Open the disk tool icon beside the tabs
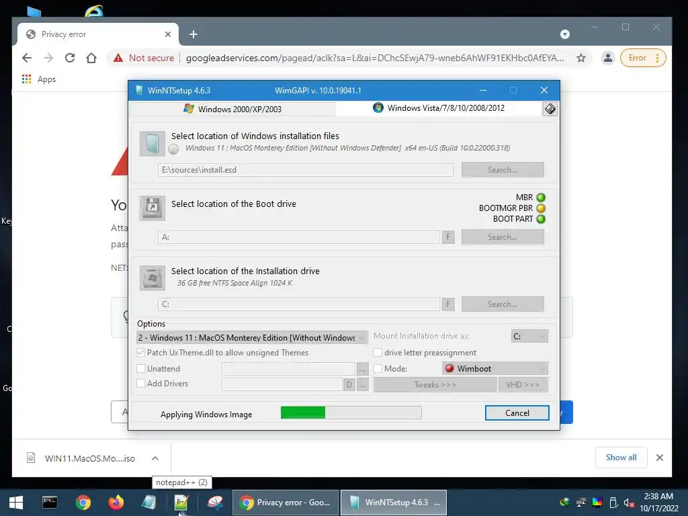 (x=550, y=109)
